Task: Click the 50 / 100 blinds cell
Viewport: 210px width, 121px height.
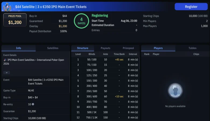Action: pos(92,60)
